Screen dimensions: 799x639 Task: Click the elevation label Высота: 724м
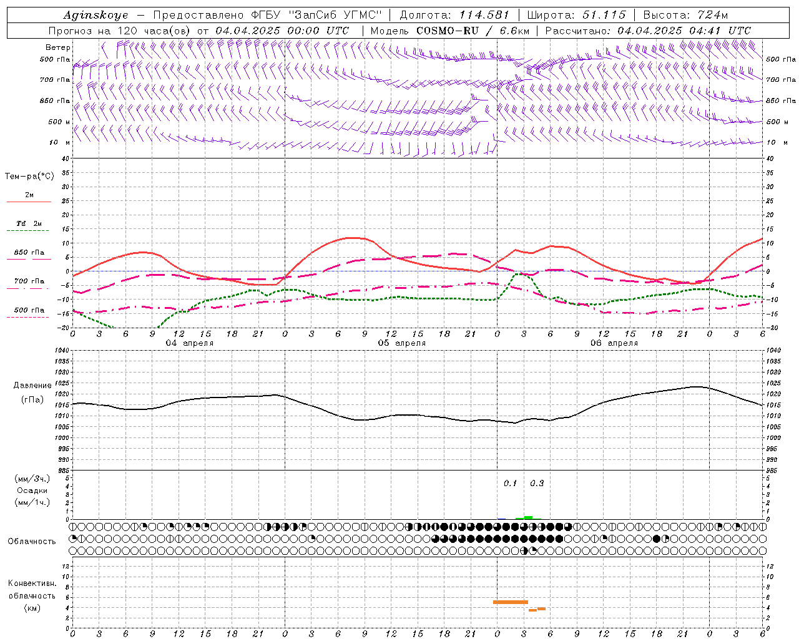685,15
